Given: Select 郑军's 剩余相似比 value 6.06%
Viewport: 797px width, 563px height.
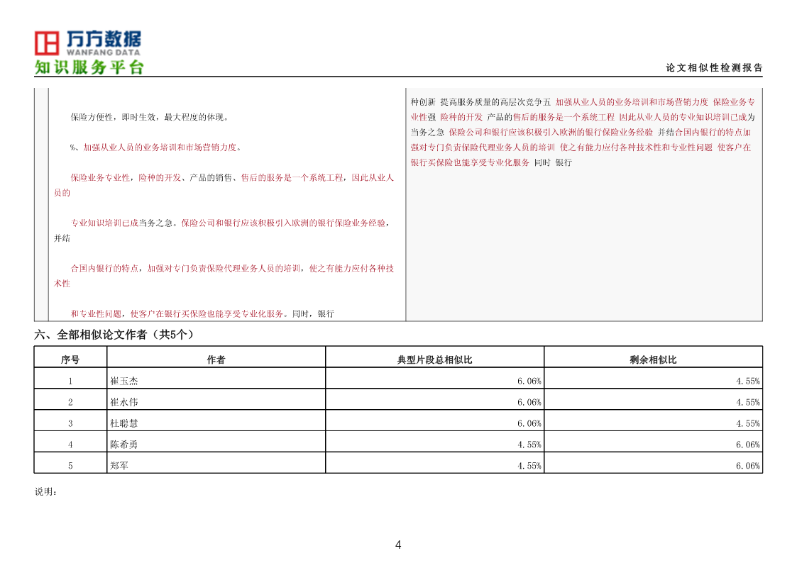Looking at the screenshot, I should [748, 466].
